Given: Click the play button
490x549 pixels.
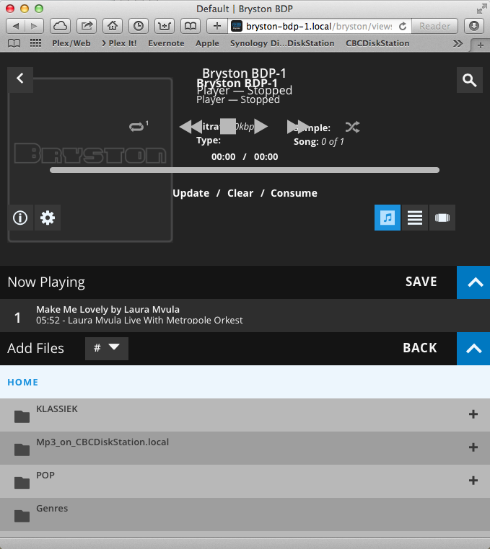Looking at the screenshot, I should click(x=261, y=126).
